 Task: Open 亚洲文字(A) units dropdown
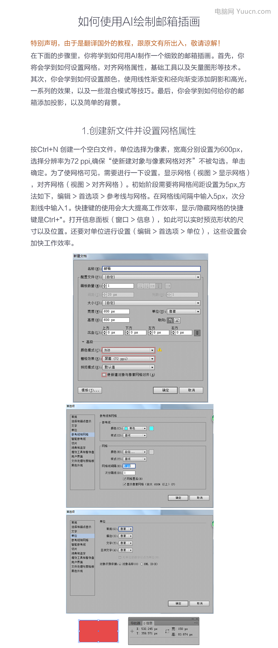pyautogui.click(x=126, y=550)
